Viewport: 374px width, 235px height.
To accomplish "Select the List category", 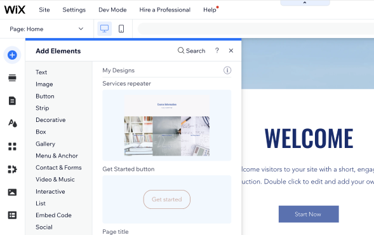I will pos(41,203).
